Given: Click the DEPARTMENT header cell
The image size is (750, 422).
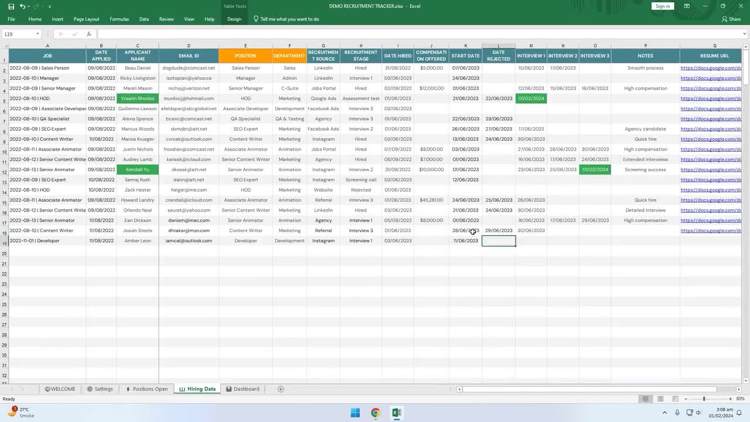Looking at the screenshot, I should pyautogui.click(x=289, y=56).
